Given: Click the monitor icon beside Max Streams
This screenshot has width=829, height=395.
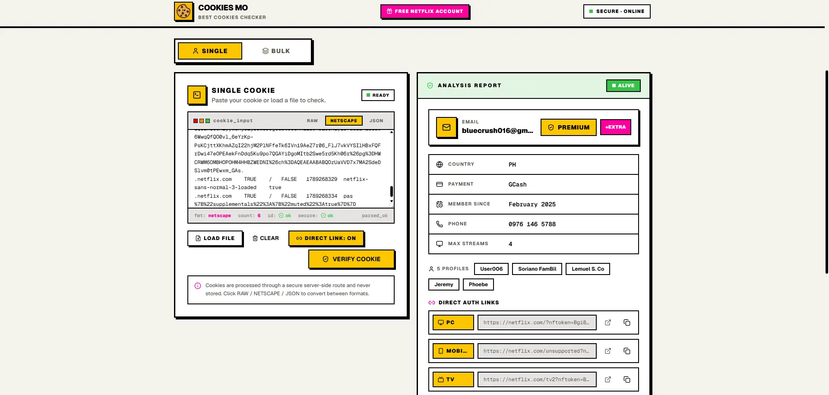Looking at the screenshot, I should 440,244.
